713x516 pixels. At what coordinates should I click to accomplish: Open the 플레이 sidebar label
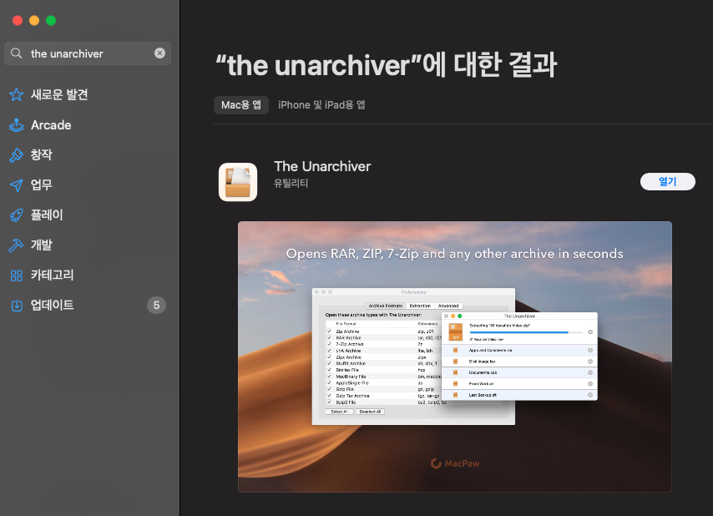point(47,215)
